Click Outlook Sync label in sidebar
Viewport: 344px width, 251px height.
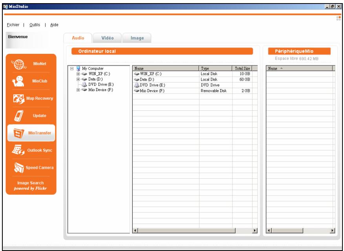40,150
